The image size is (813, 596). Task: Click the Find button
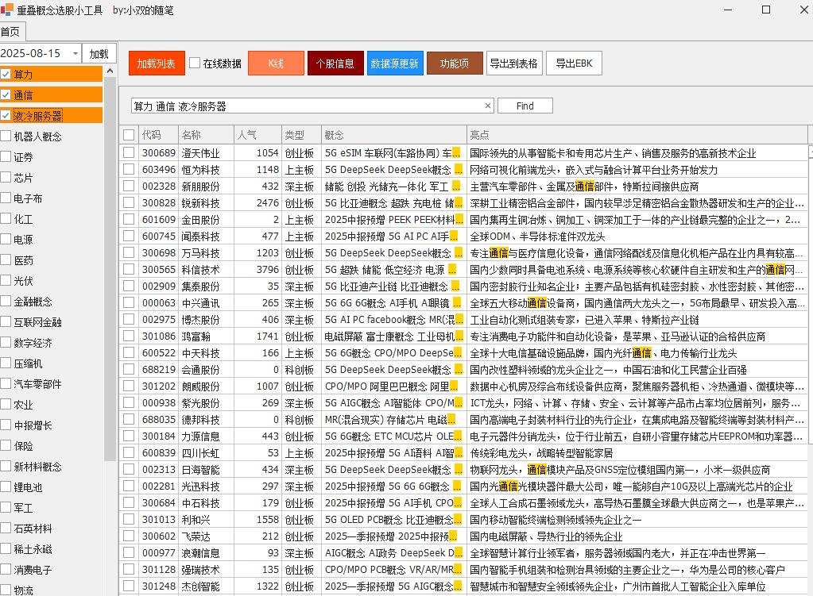pos(526,105)
